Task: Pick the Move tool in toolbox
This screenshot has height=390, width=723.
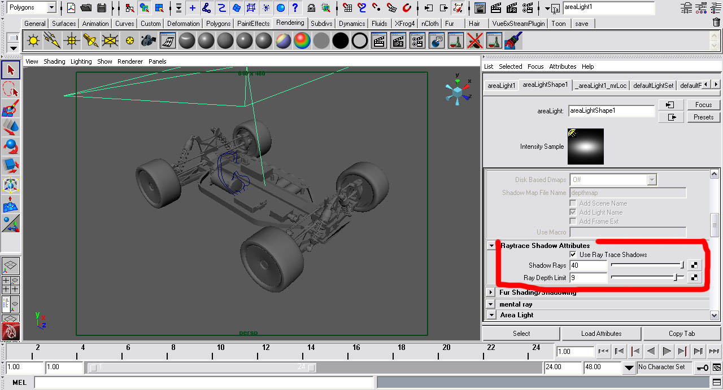Action: tap(11, 128)
